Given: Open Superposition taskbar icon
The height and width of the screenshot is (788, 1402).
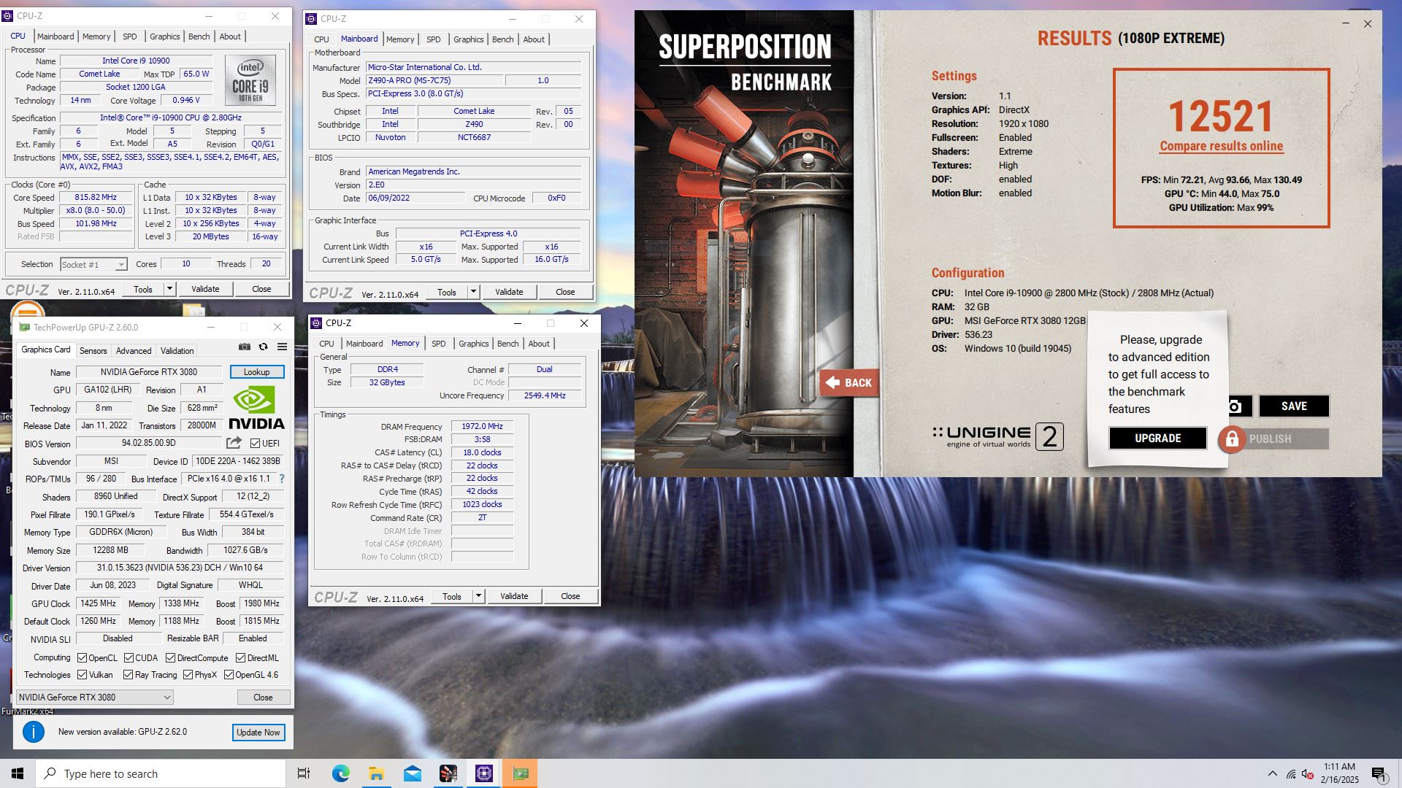Looking at the screenshot, I should pyautogui.click(x=448, y=773).
